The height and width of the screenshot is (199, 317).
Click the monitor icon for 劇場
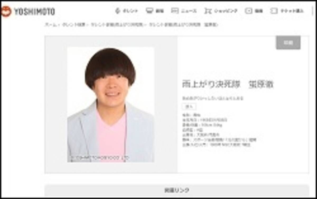coord(150,11)
